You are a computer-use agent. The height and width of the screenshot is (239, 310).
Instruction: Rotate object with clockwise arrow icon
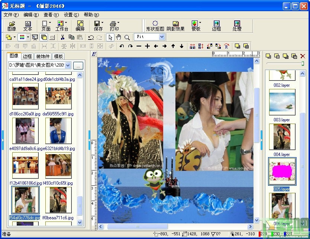click(130, 46)
